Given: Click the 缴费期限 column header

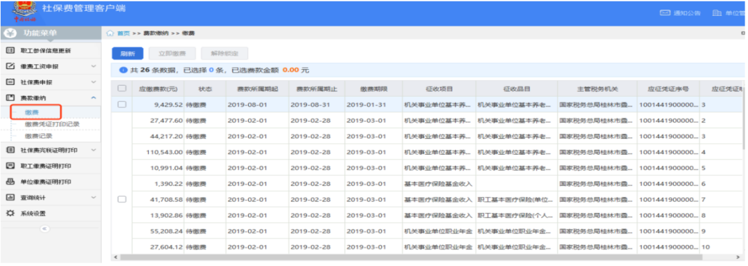Looking at the screenshot, I should (x=373, y=88).
